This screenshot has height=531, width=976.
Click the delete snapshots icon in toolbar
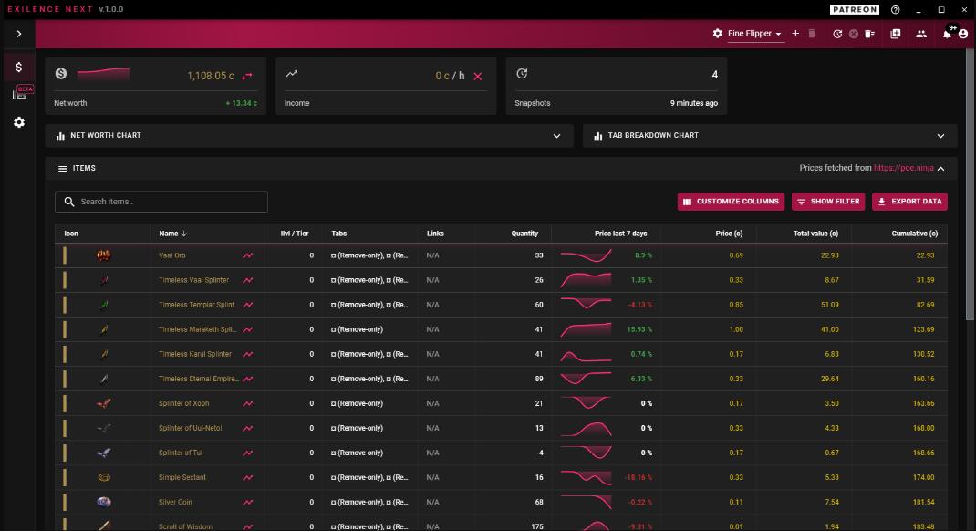point(869,34)
